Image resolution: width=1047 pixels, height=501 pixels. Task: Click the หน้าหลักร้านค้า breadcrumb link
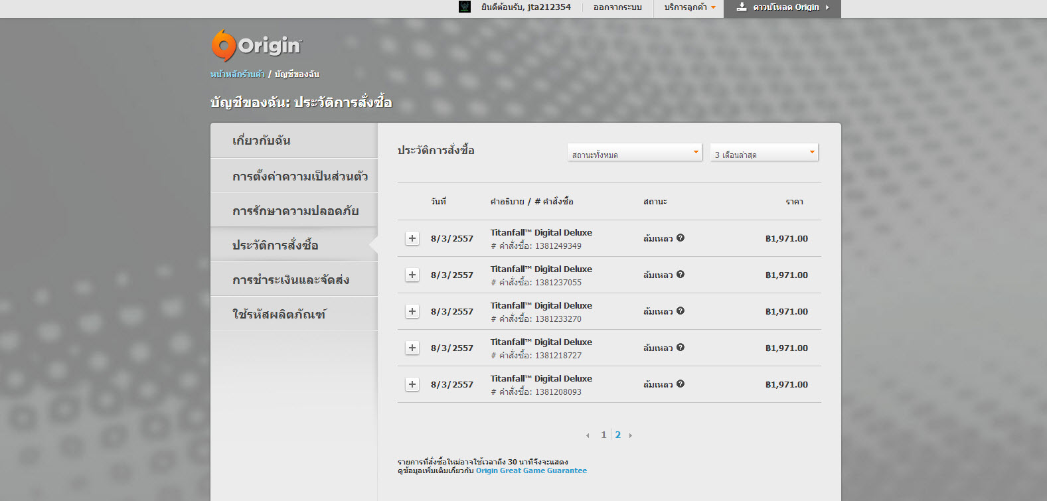pyautogui.click(x=238, y=74)
